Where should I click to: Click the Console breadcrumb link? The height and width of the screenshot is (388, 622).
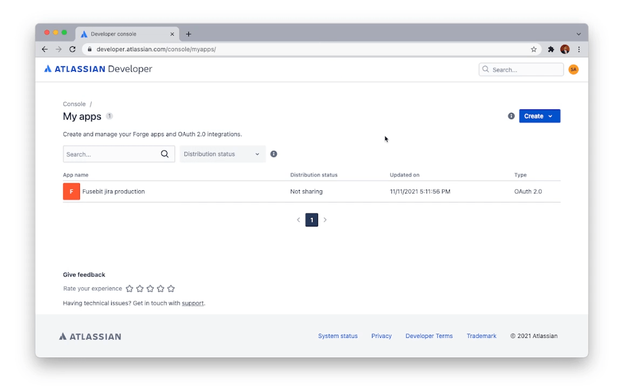(74, 103)
